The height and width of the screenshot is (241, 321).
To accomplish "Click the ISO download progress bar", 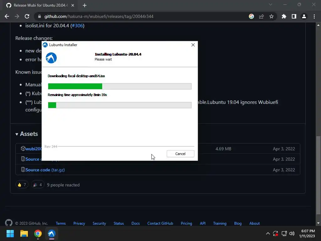I will coord(120,86).
